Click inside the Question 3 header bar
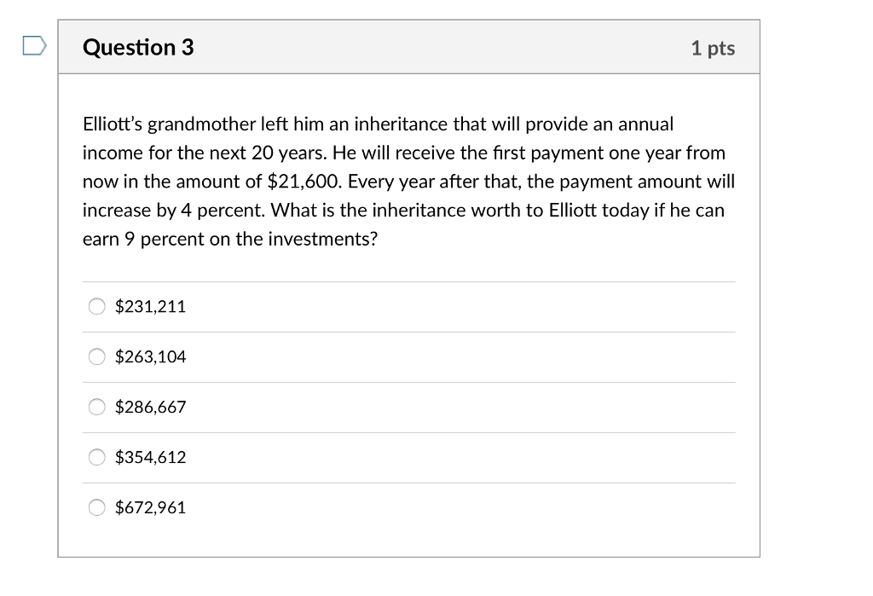This screenshot has height=596, width=873. point(409,48)
